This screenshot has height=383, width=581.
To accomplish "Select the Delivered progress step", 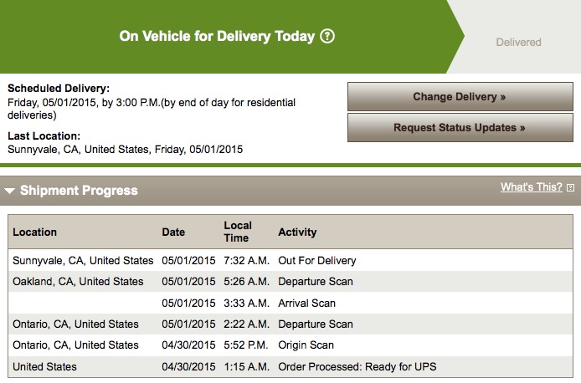I will point(518,42).
